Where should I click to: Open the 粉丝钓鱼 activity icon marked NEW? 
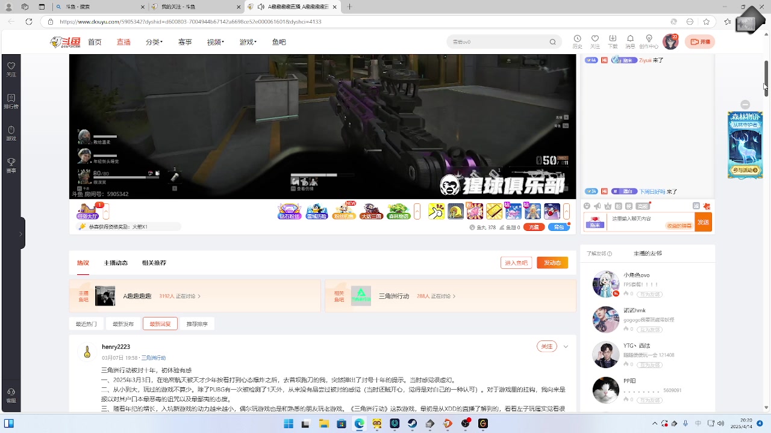[344, 211]
